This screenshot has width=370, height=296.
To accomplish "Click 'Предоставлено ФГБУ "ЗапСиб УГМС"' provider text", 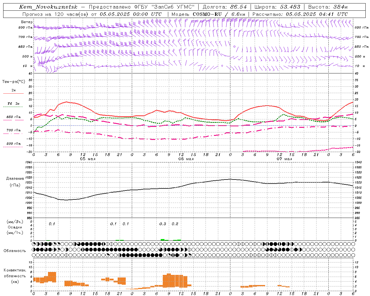I will click(142, 7).
